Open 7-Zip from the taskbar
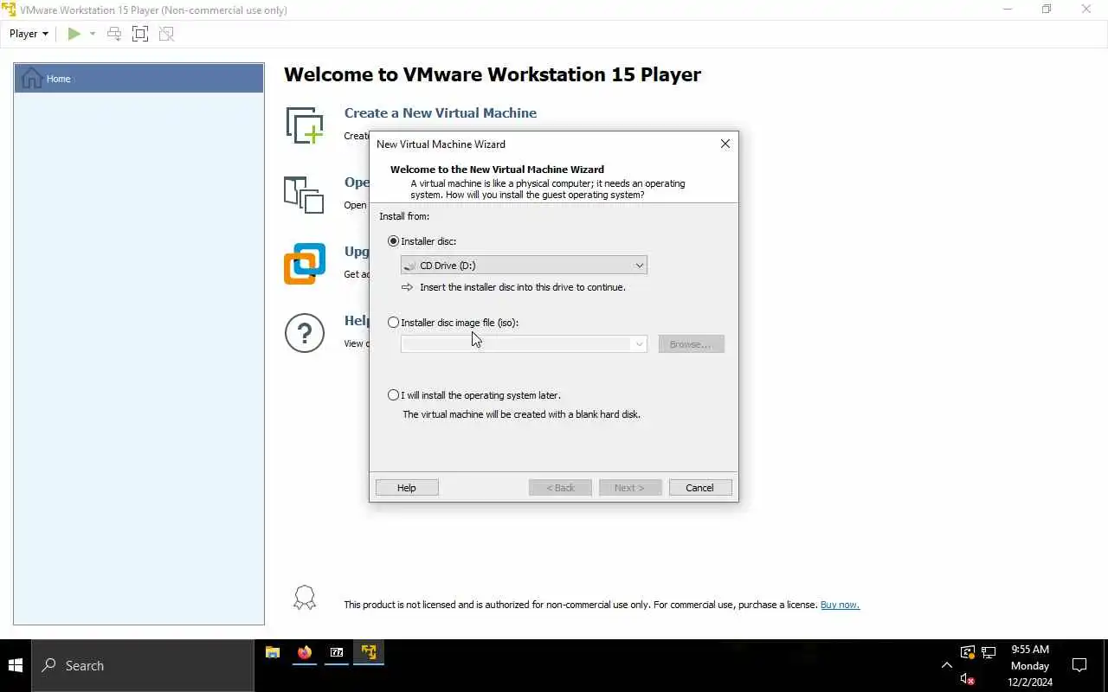1108x692 pixels. (x=337, y=652)
